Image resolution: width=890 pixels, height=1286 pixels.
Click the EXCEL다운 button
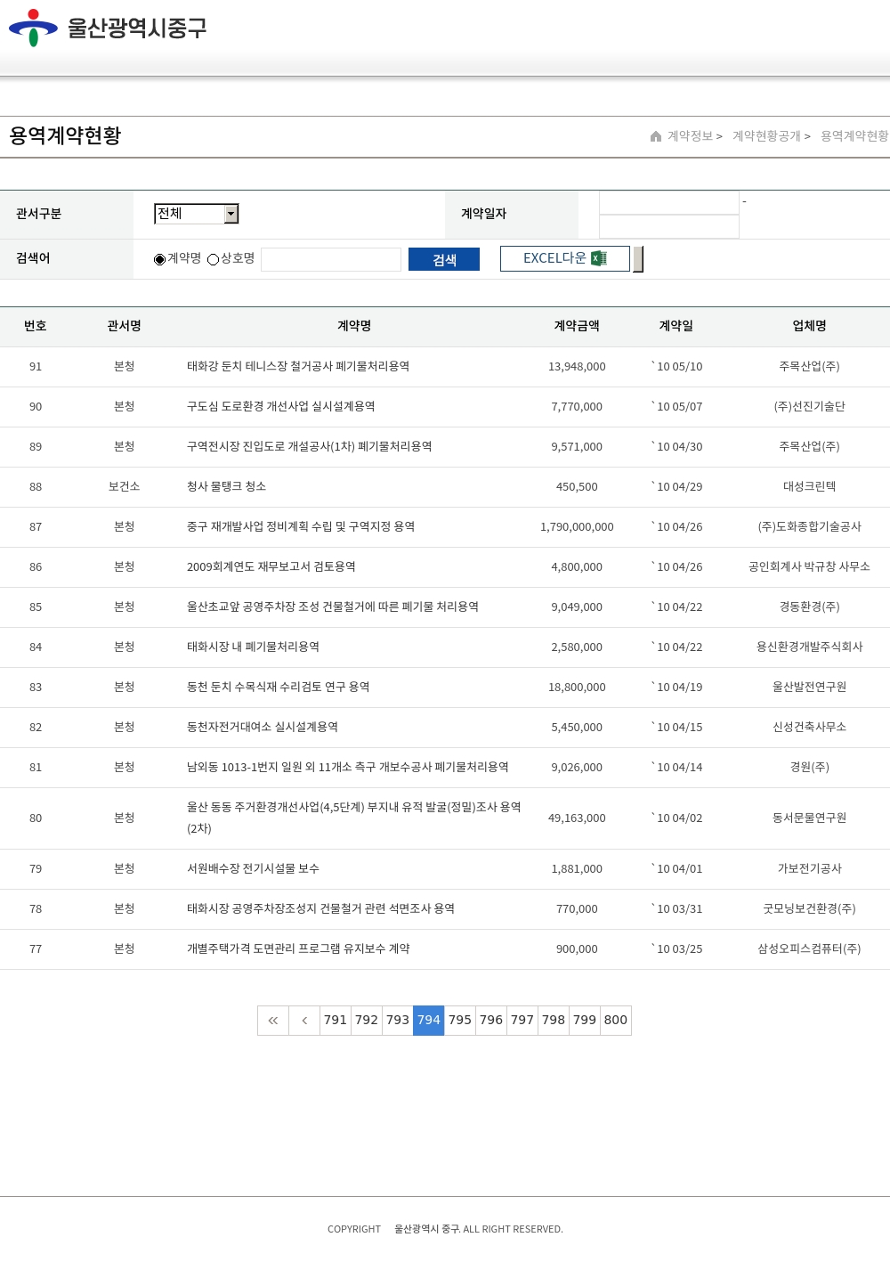564,258
